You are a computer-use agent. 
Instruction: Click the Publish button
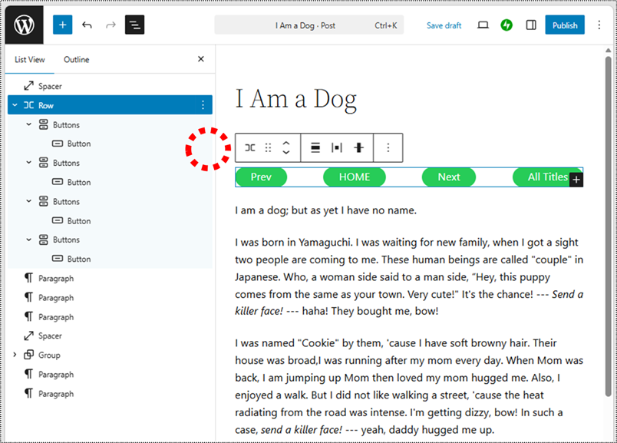(564, 25)
